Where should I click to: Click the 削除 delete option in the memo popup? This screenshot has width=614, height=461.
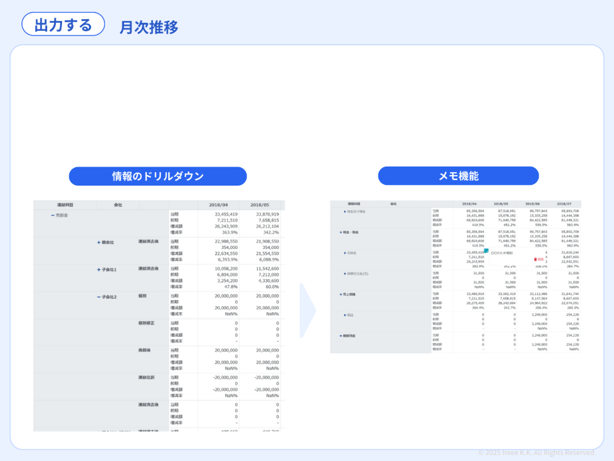pos(540,259)
